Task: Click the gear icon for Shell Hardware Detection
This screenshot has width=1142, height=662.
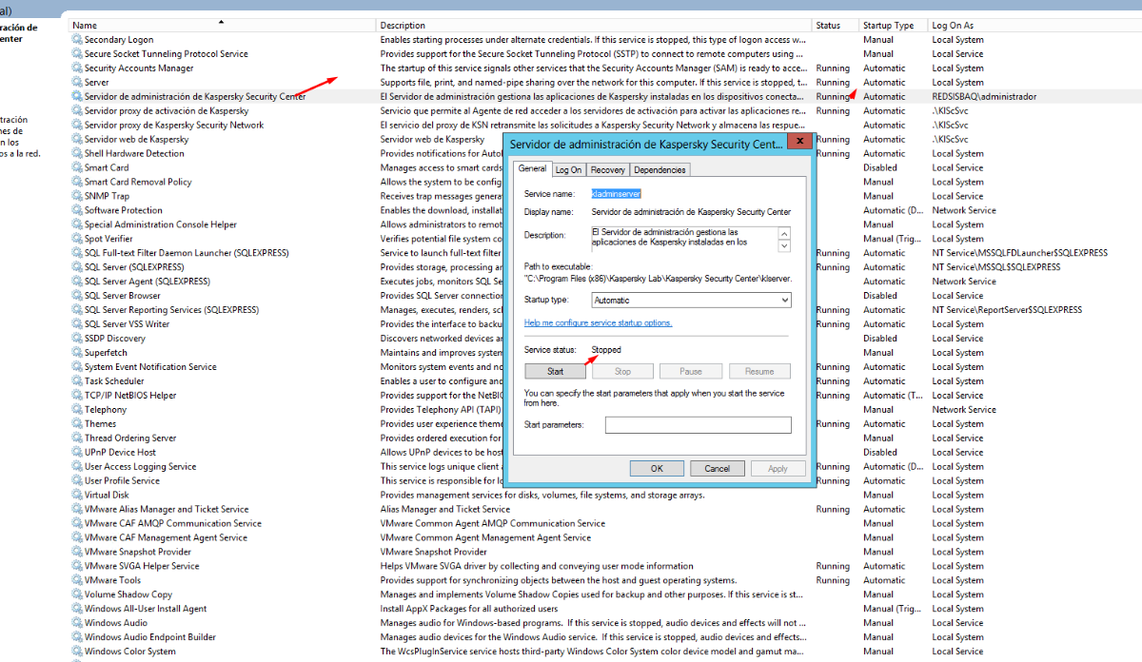Action: [77, 153]
